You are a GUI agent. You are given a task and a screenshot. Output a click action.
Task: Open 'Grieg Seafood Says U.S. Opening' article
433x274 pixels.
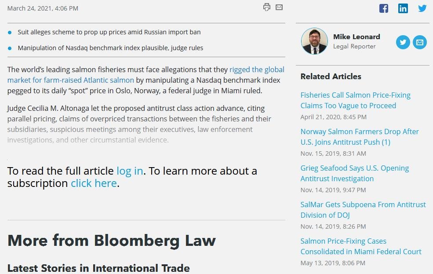pos(354,173)
